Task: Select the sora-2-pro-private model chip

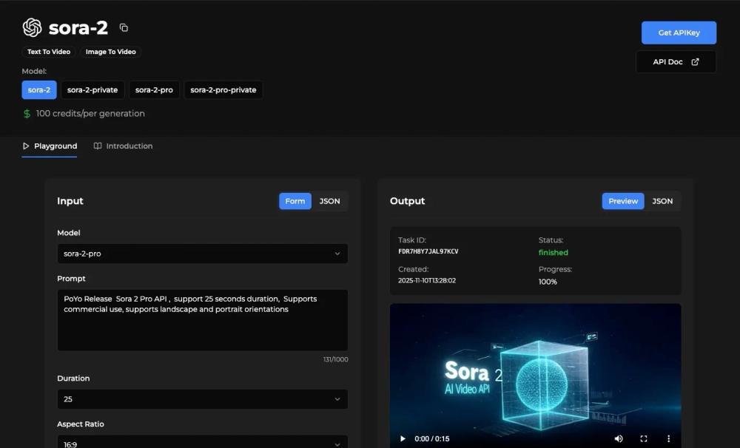Action: click(x=223, y=90)
